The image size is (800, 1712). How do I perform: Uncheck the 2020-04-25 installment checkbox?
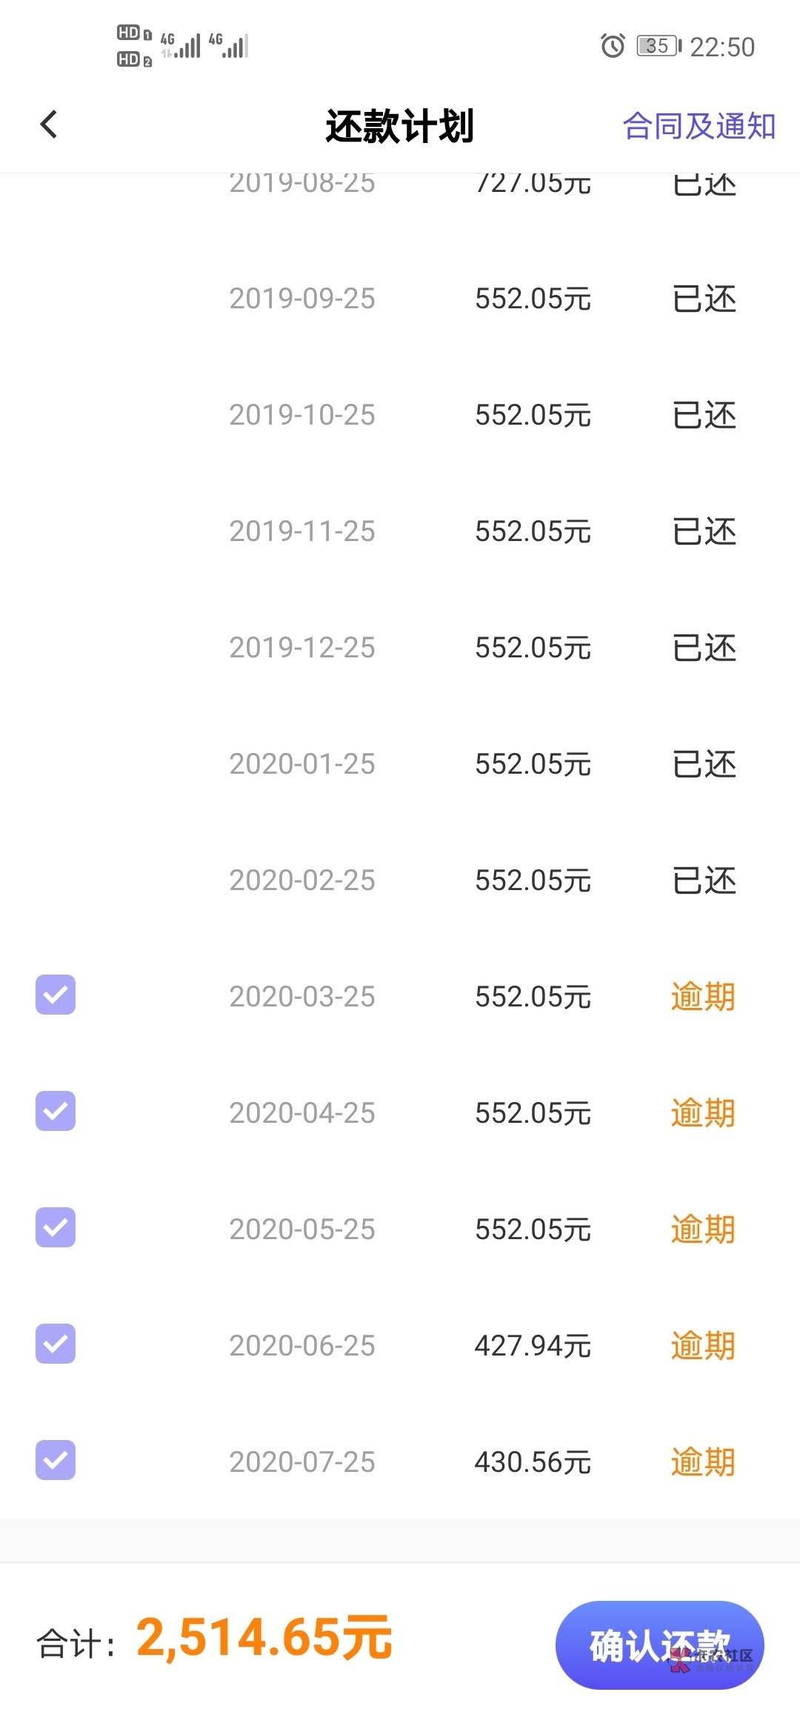tap(56, 1111)
